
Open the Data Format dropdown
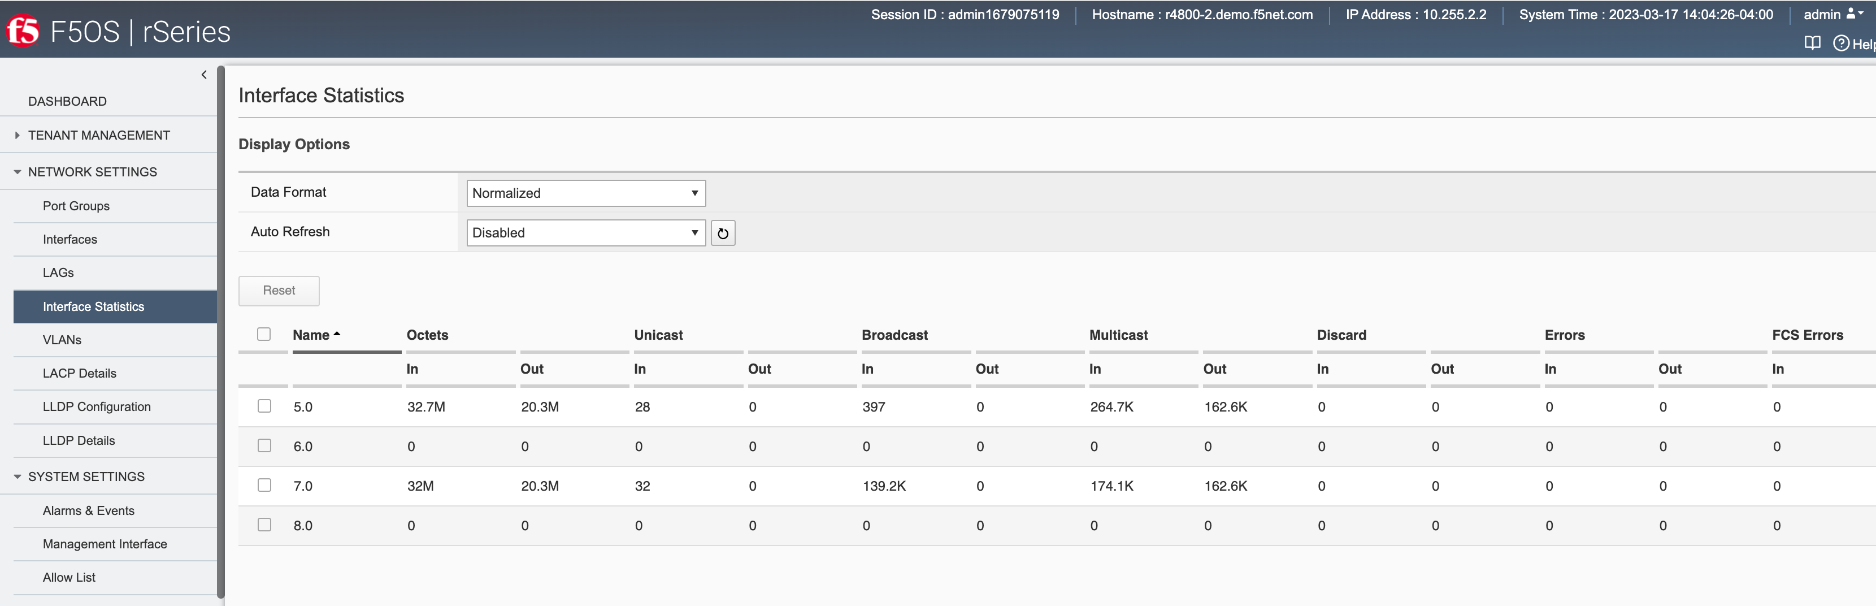click(x=585, y=193)
